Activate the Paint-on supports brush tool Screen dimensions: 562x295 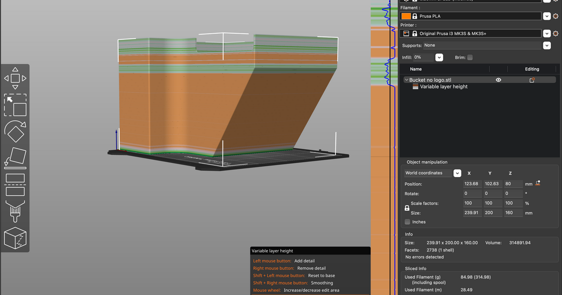tap(15, 211)
